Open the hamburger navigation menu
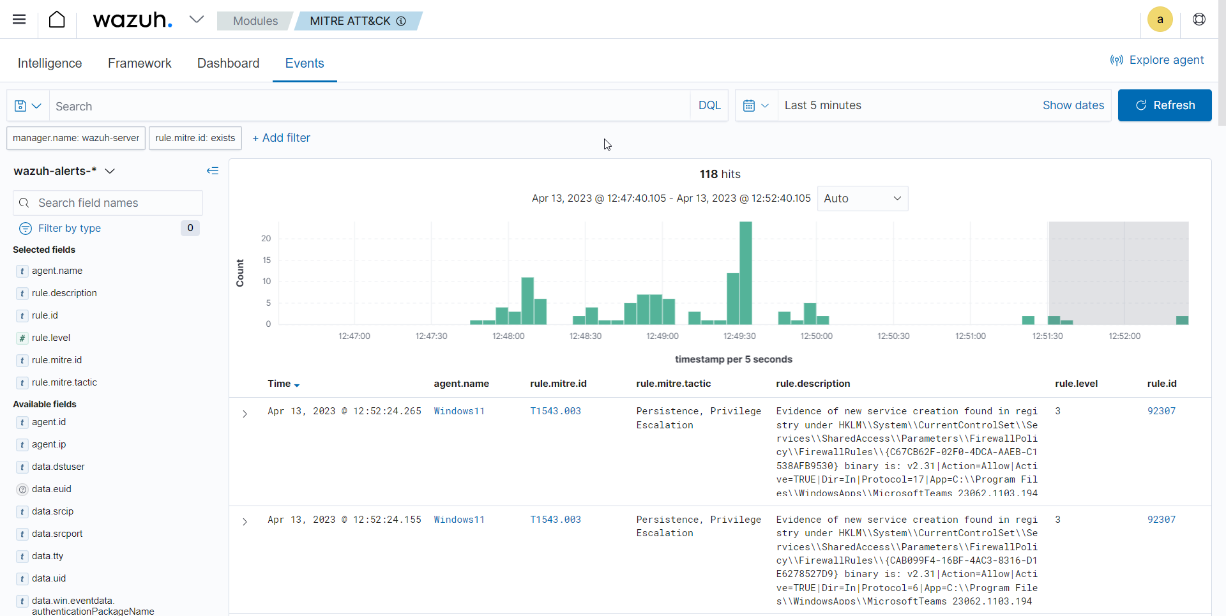 pos(19,19)
